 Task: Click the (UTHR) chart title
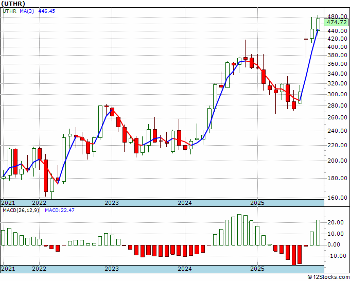13,4
